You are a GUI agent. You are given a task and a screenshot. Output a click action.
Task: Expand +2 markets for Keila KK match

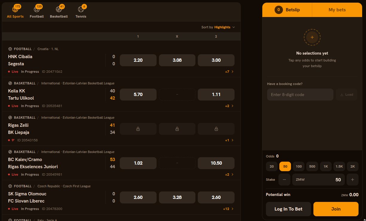(229, 106)
